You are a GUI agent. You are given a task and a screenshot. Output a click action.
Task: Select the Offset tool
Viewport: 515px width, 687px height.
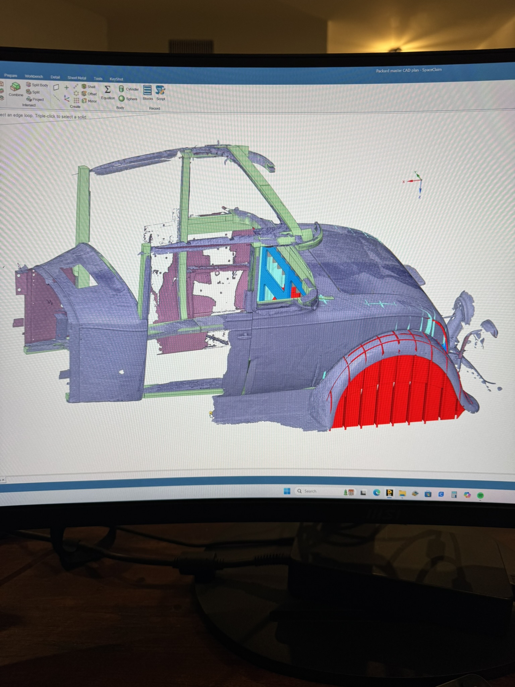click(x=89, y=94)
